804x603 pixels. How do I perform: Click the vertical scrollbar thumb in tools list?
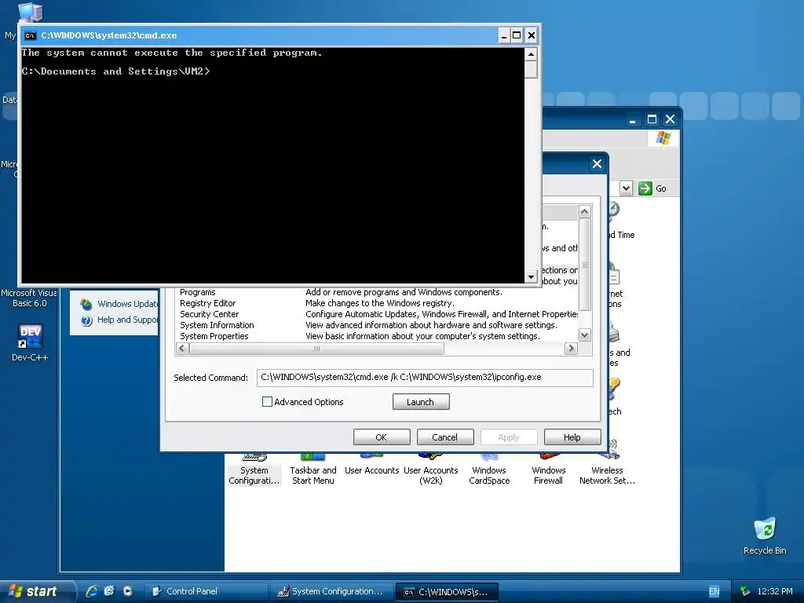point(584,265)
